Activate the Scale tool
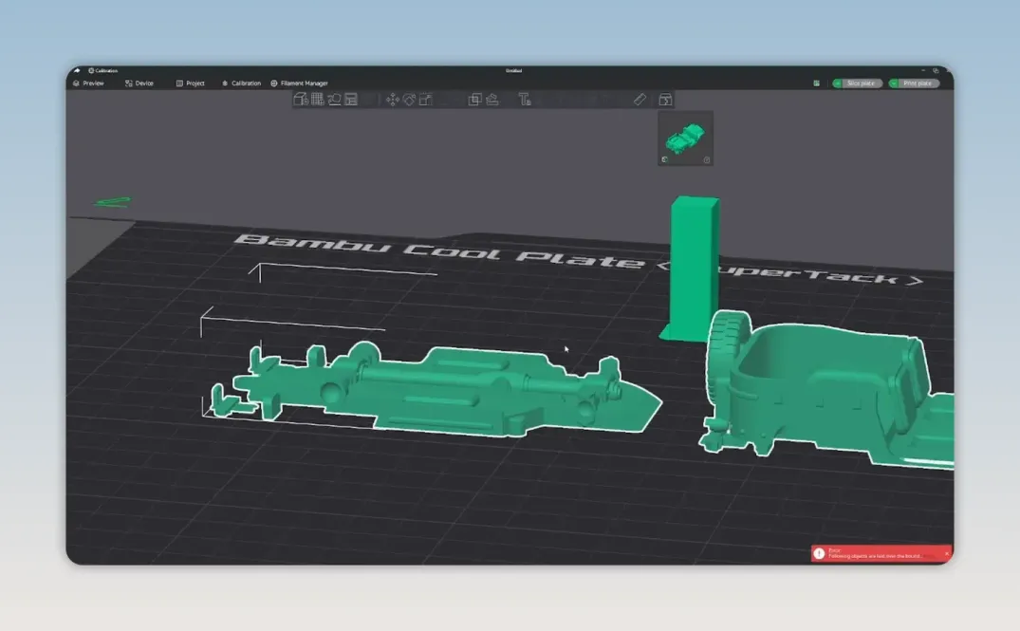This screenshot has width=1020, height=631. click(426, 99)
